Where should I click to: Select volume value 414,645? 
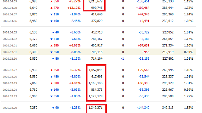pos(97,14)
